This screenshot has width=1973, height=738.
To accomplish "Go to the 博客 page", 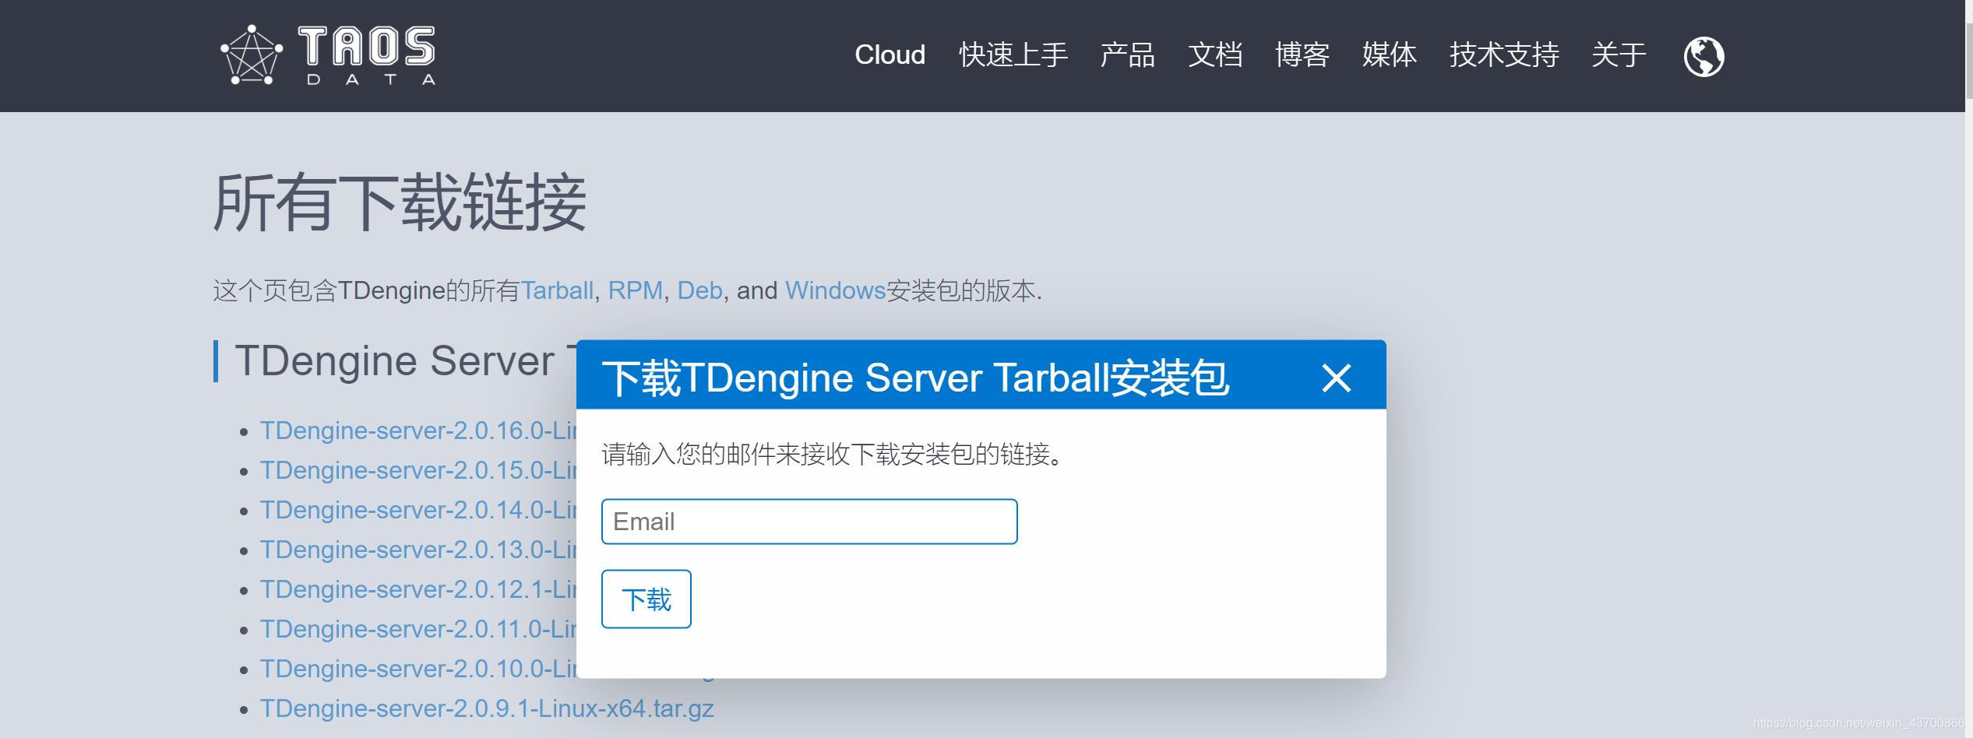I will click(x=1302, y=54).
